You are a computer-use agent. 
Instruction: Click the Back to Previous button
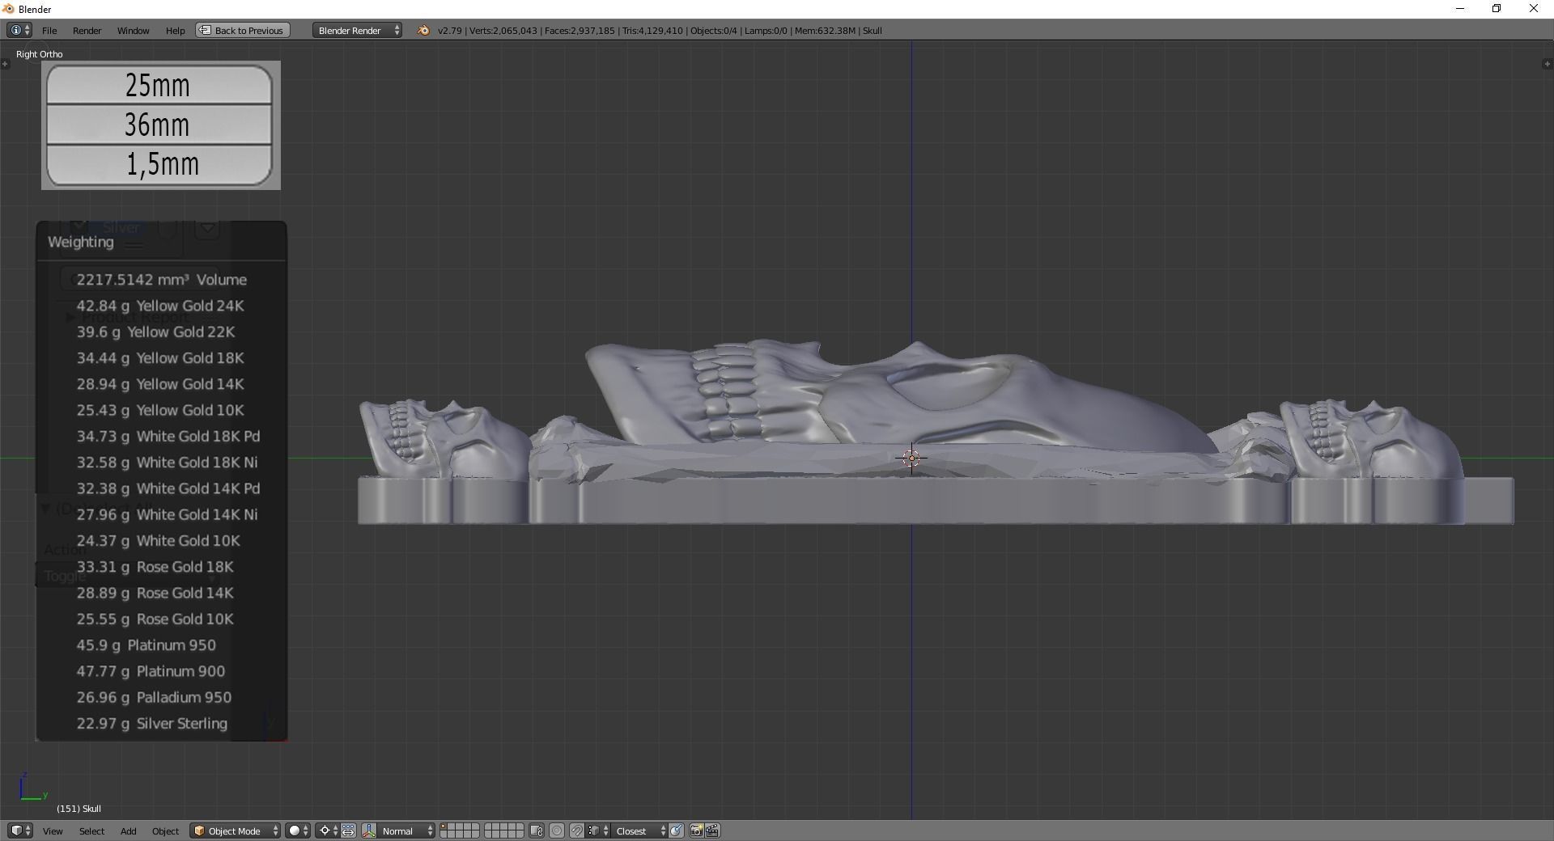(241, 31)
